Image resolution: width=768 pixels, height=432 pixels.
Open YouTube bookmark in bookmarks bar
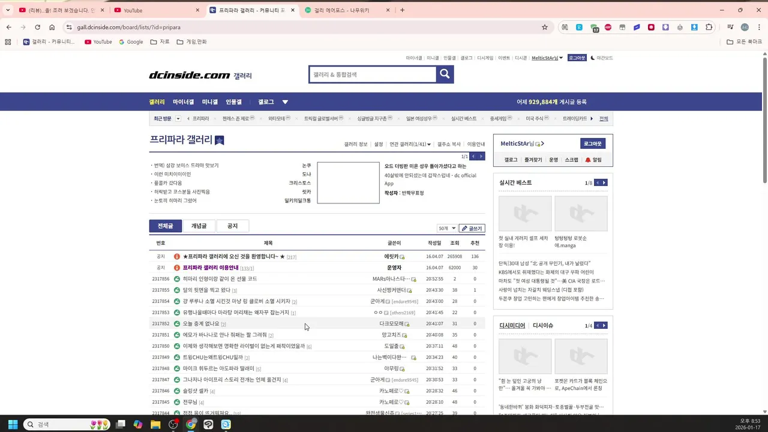click(98, 42)
